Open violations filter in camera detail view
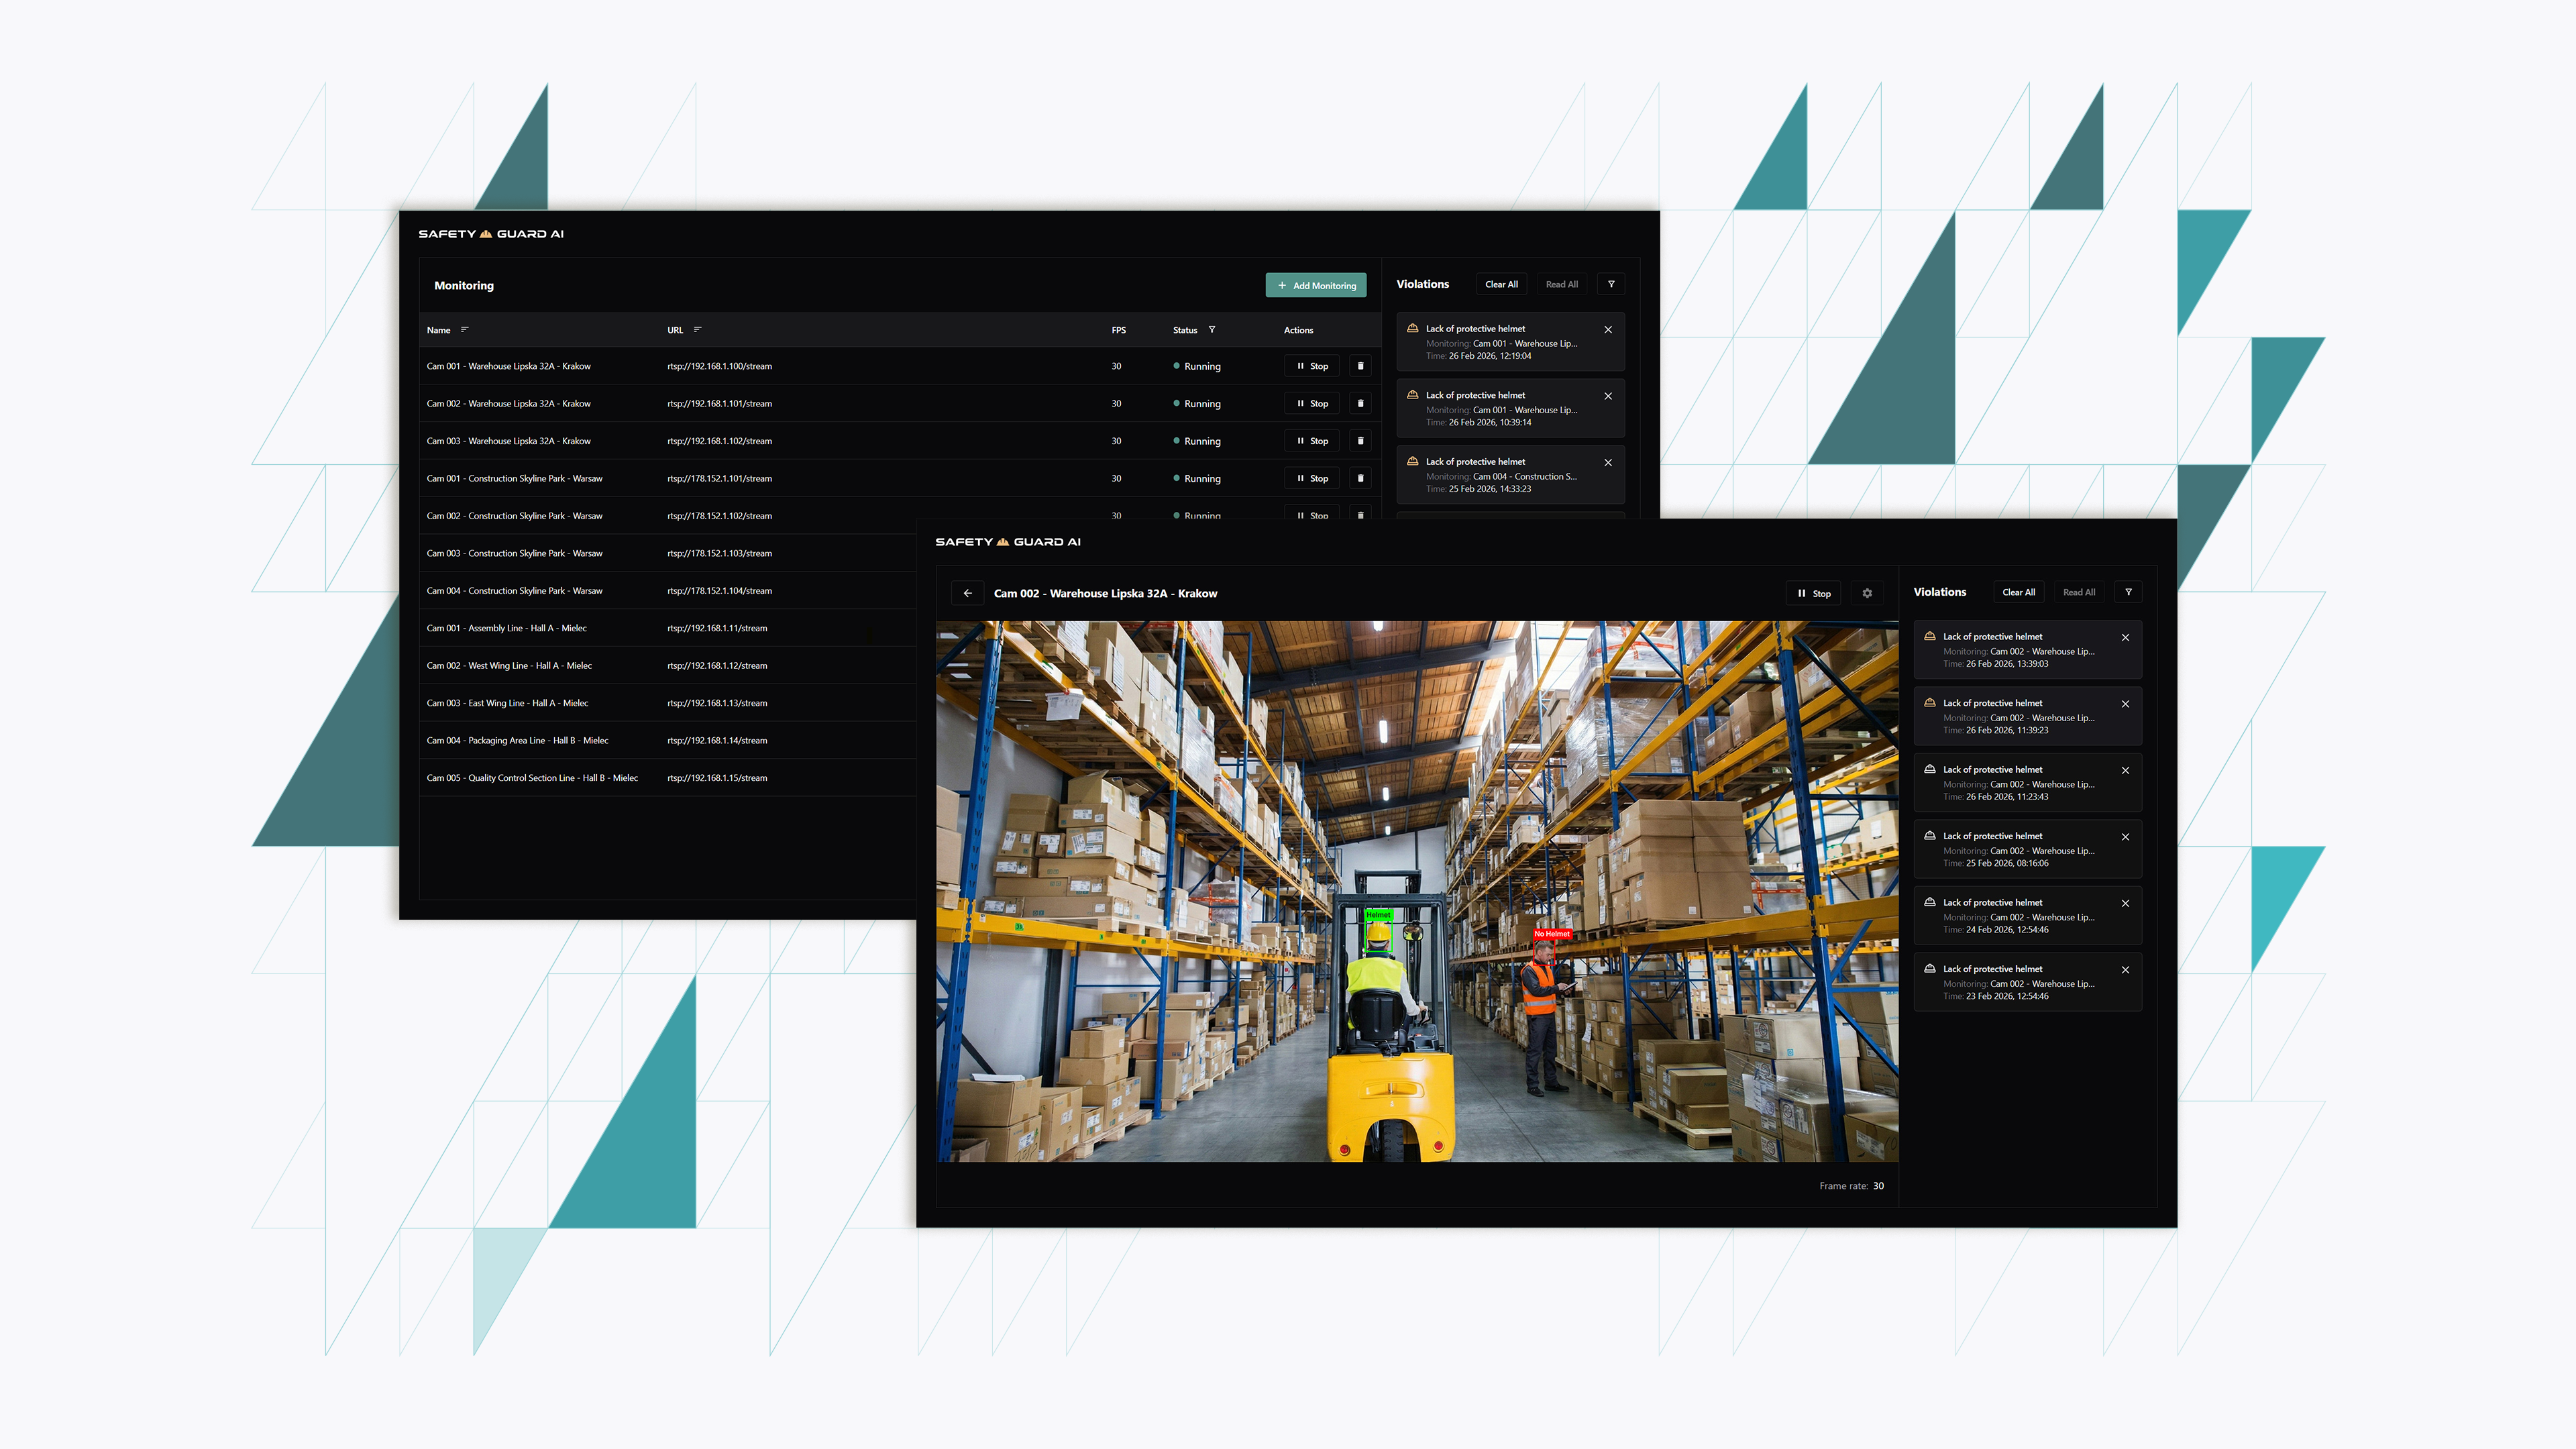The height and width of the screenshot is (1449, 2576). 2128,592
